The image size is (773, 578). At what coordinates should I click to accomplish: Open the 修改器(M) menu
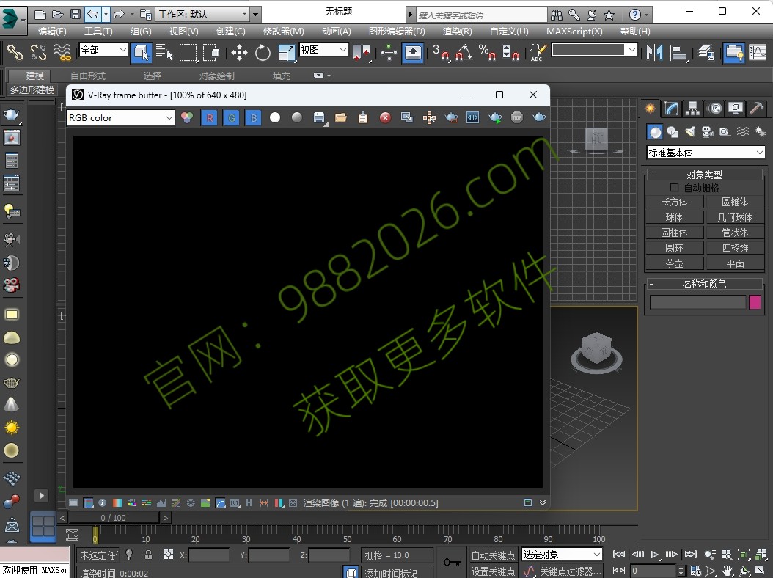[284, 31]
